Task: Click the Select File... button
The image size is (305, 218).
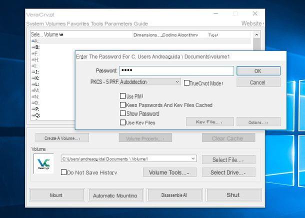Action: click(x=228, y=160)
